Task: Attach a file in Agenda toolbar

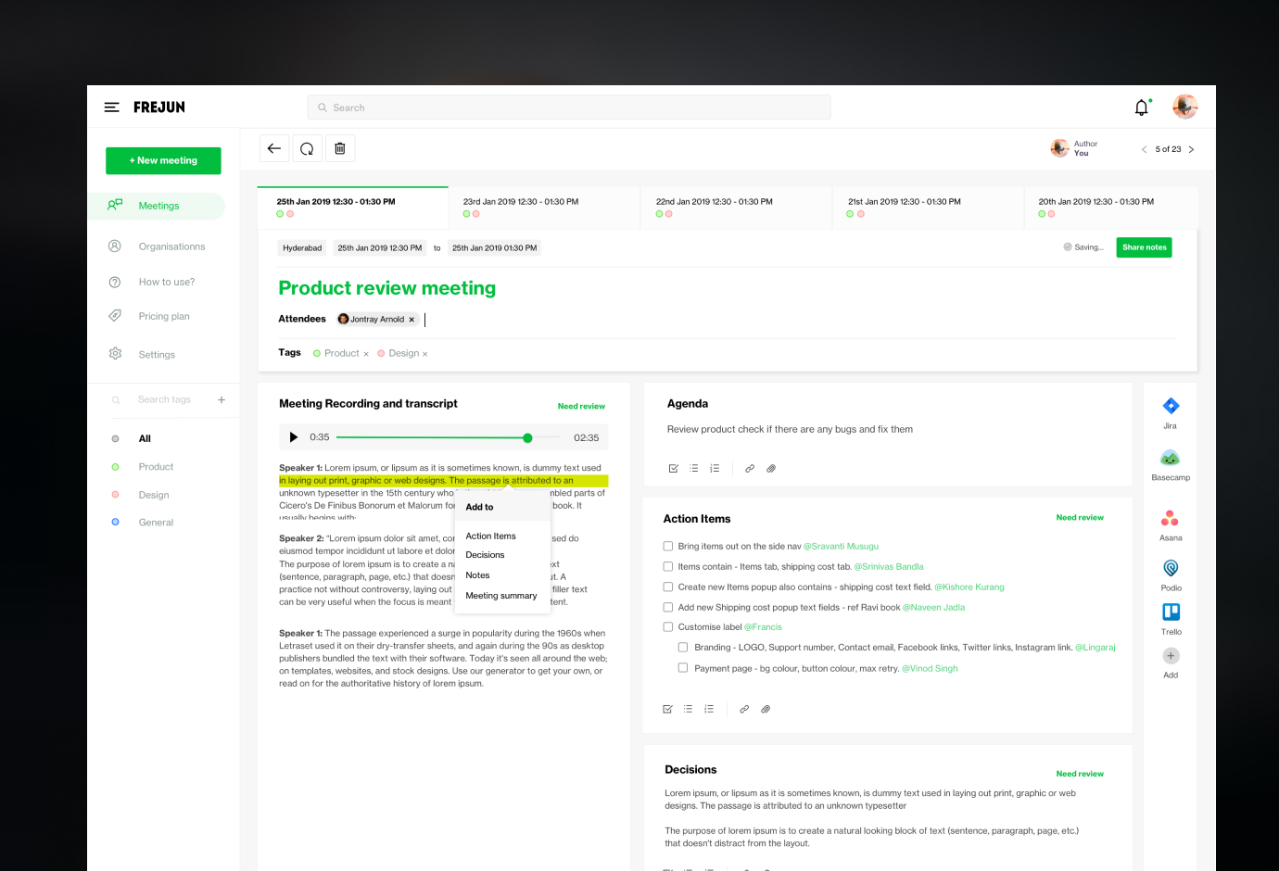Action: coord(771,469)
